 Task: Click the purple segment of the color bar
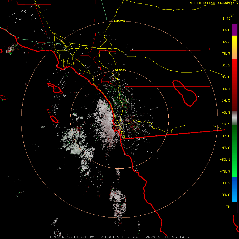click(x=234, y=29)
